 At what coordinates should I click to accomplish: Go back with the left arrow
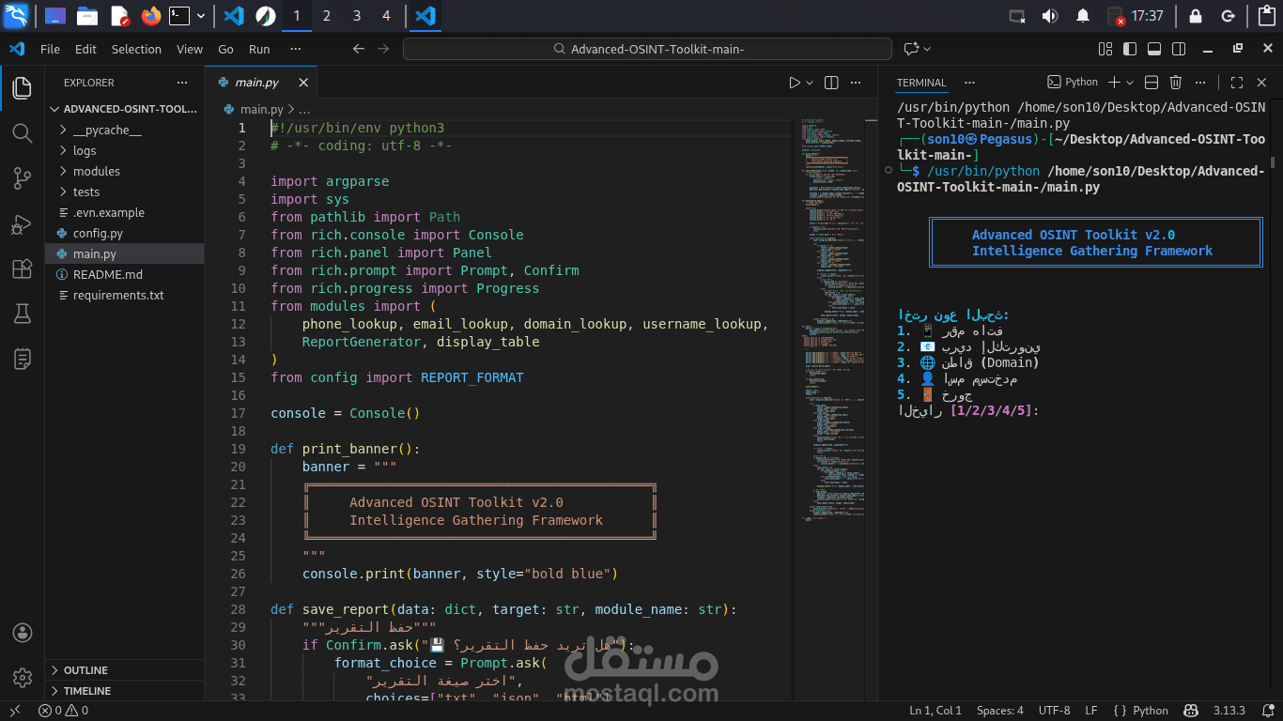(358, 49)
